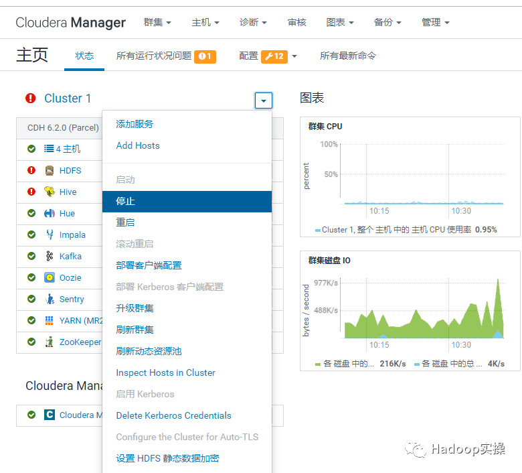Expand the 备份 top menu
This screenshot has width=522, height=473.
pyautogui.click(x=387, y=22)
